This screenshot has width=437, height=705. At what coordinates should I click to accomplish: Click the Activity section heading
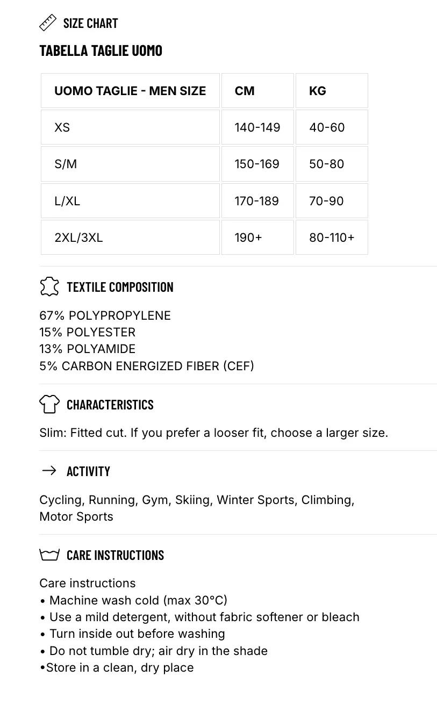click(88, 471)
